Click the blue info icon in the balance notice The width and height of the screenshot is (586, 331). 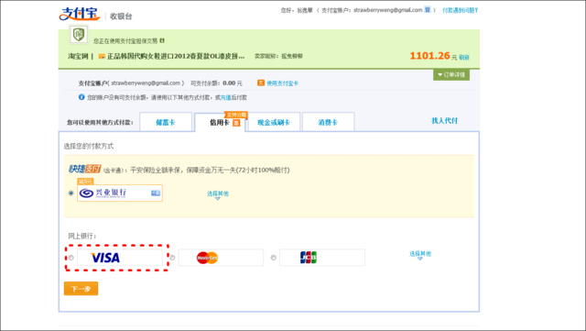coord(81,97)
